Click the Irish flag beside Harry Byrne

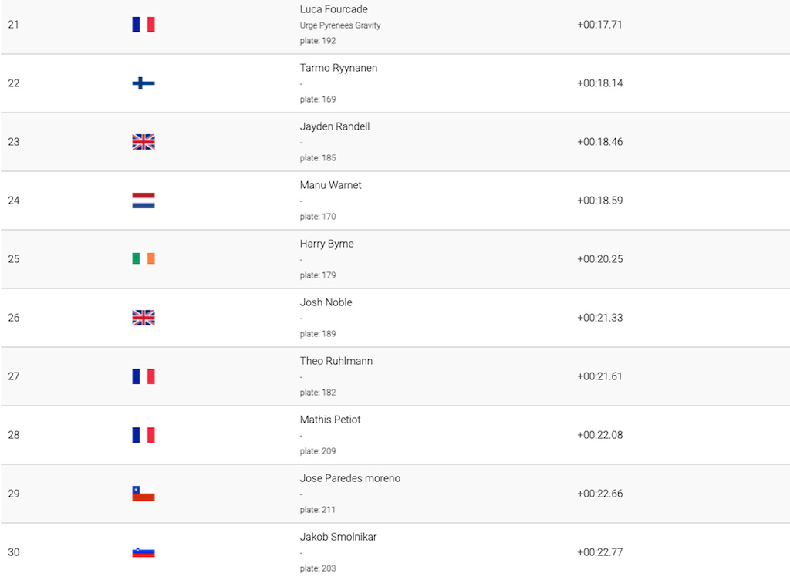pos(143,259)
